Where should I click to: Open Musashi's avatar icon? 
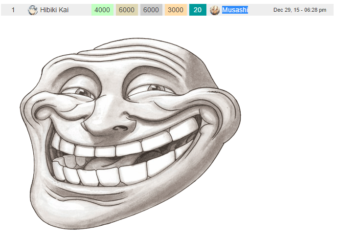click(214, 10)
